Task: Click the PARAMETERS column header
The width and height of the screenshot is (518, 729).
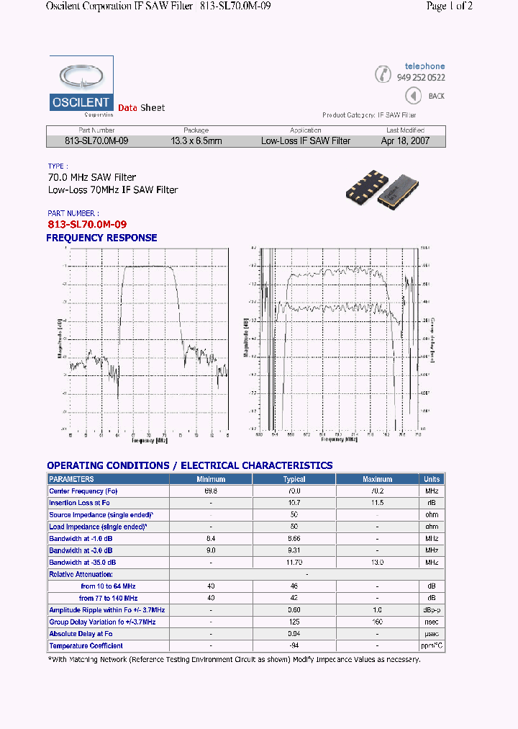Action: point(108,479)
